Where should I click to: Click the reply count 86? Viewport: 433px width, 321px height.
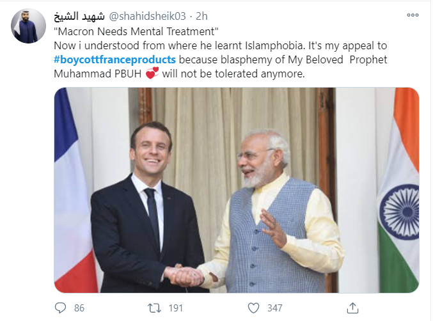[79, 308]
